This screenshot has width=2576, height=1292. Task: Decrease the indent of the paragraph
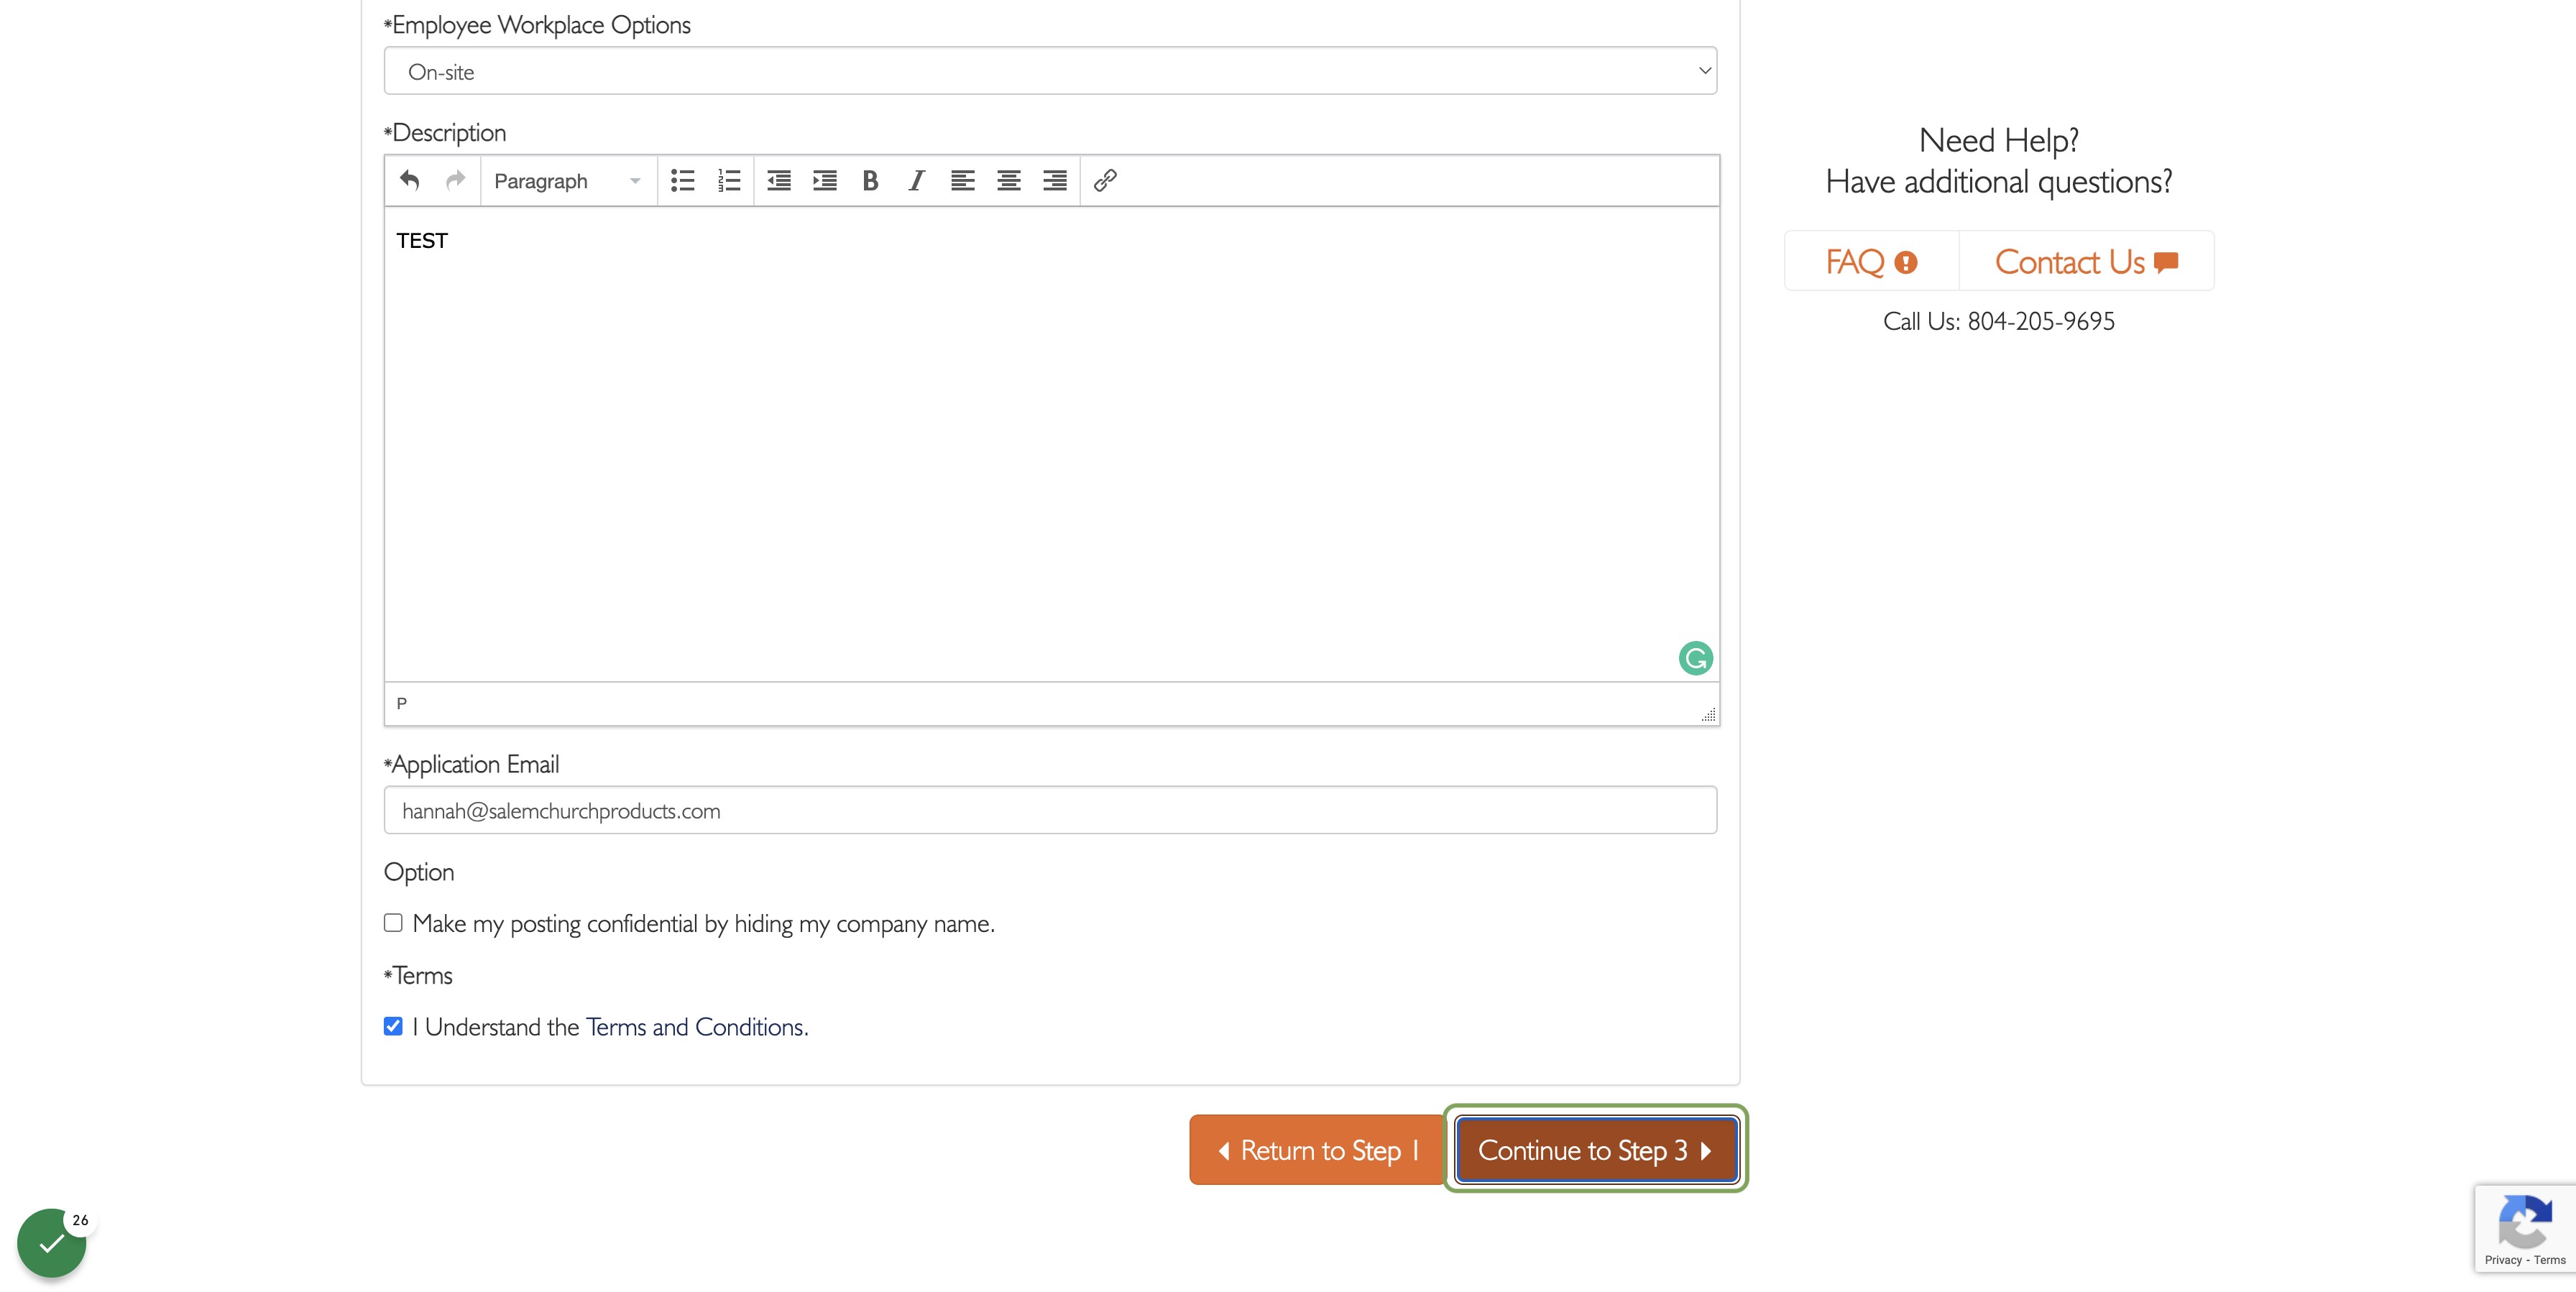point(779,180)
